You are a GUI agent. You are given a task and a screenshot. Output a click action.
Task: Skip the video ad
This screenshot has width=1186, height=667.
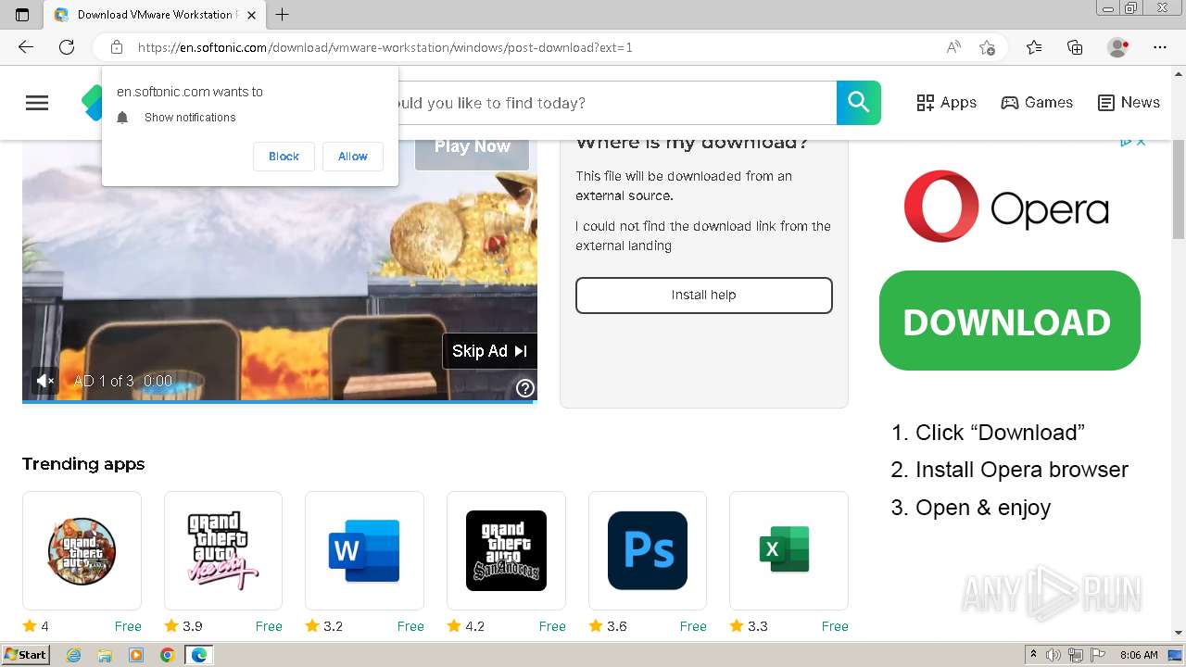tap(489, 351)
